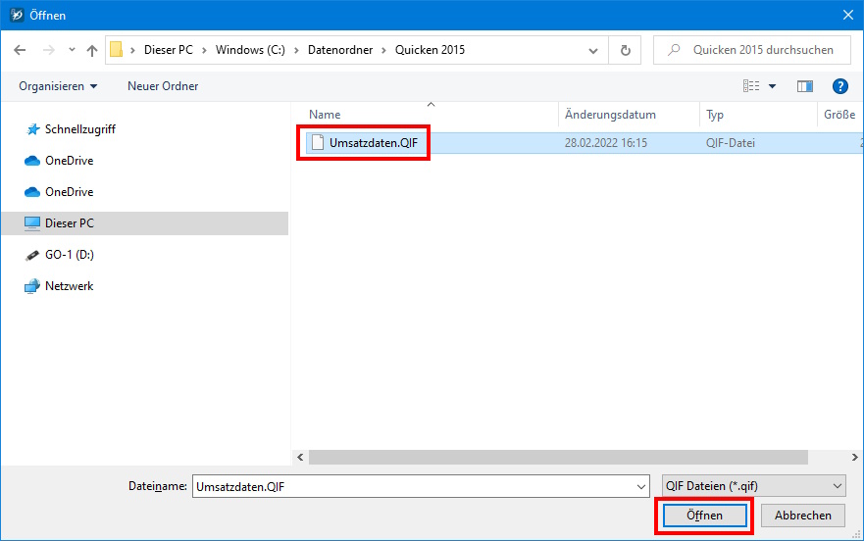Sort files by Änderungsdatum column
The image size is (864, 541).
[610, 115]
